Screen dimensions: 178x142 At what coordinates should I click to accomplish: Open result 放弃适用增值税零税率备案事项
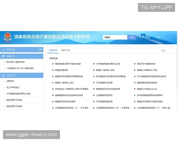click(150, 95)
